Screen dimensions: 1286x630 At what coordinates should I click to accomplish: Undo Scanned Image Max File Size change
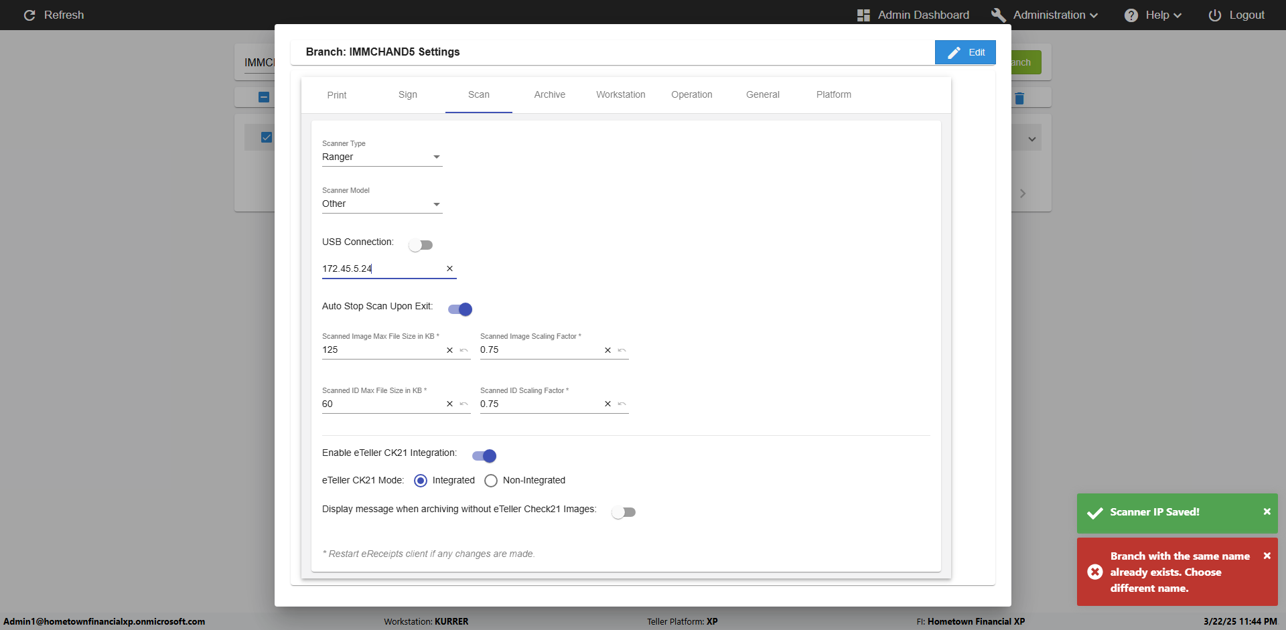tap(463, 349)
